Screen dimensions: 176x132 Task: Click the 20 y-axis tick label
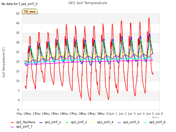coord(18,62)
